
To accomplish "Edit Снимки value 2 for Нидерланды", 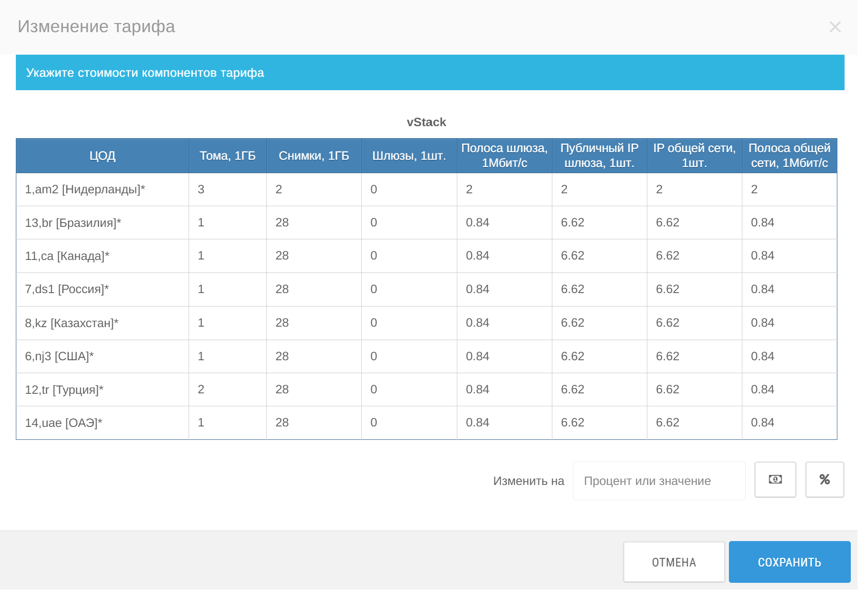I will click(x=314, y=189).
